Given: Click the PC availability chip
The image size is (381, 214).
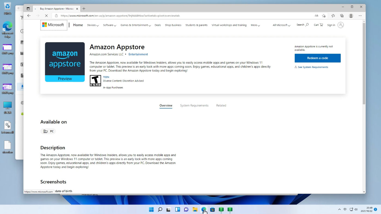Looking at the screenshot, I should (48, 131).
